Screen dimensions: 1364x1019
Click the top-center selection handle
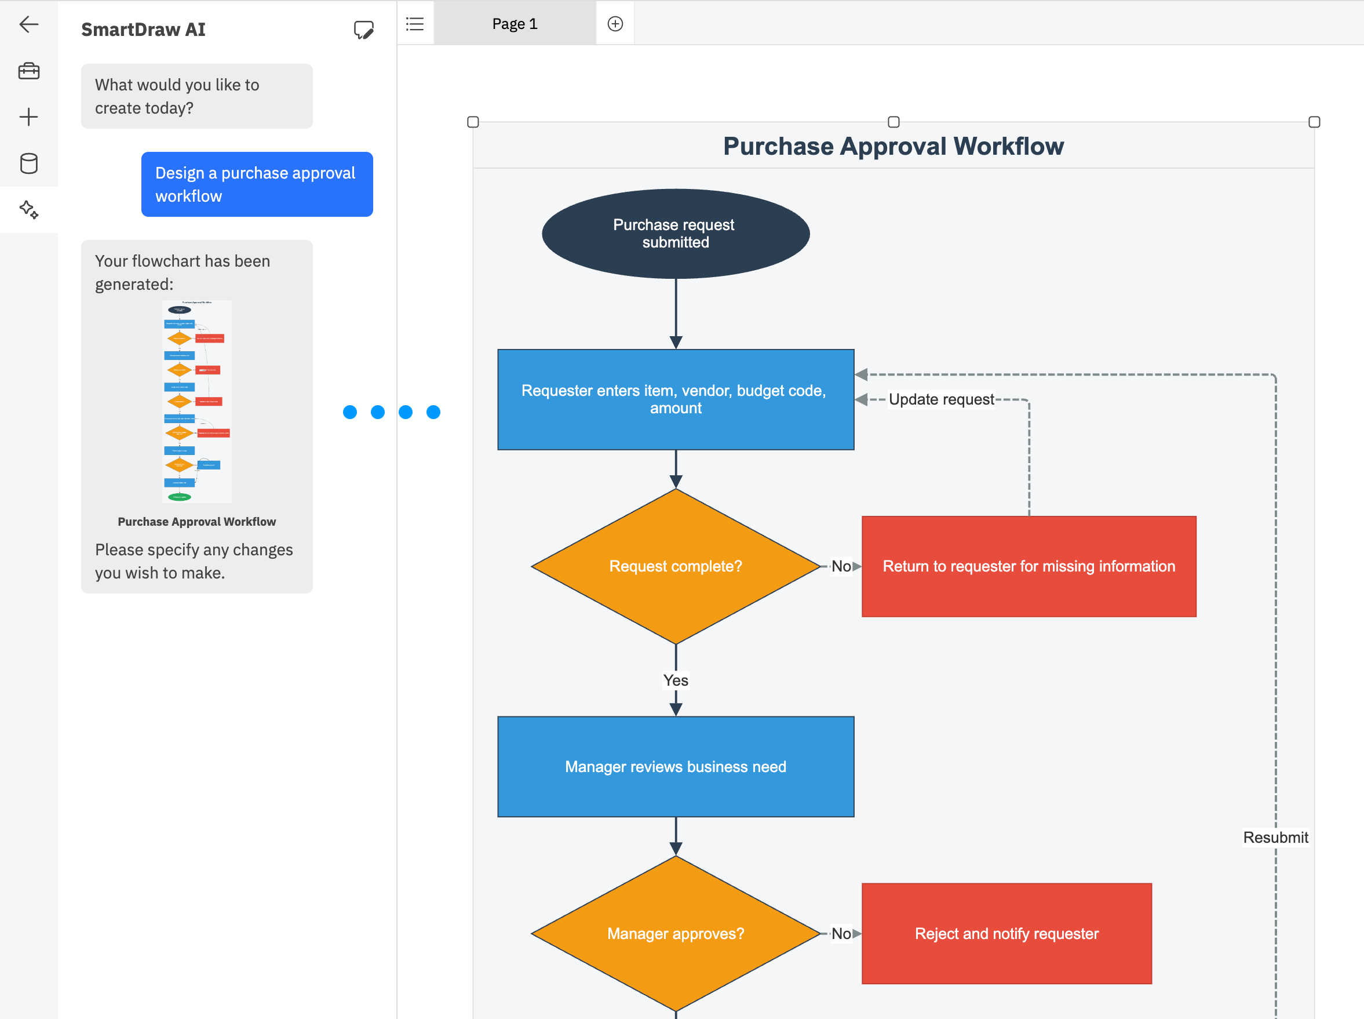point(893,122)
